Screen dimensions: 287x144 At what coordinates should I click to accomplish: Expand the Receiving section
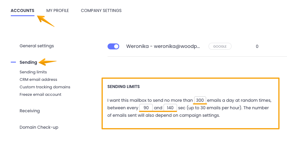tap(30, 111)
